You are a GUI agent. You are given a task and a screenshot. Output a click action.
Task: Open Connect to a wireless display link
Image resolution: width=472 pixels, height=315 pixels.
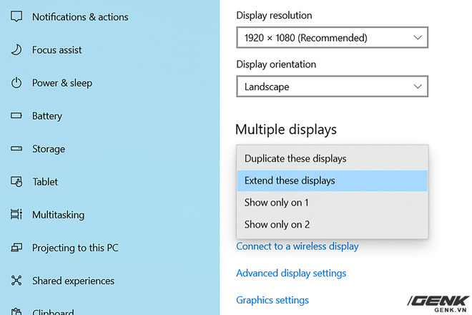[298, 246]
